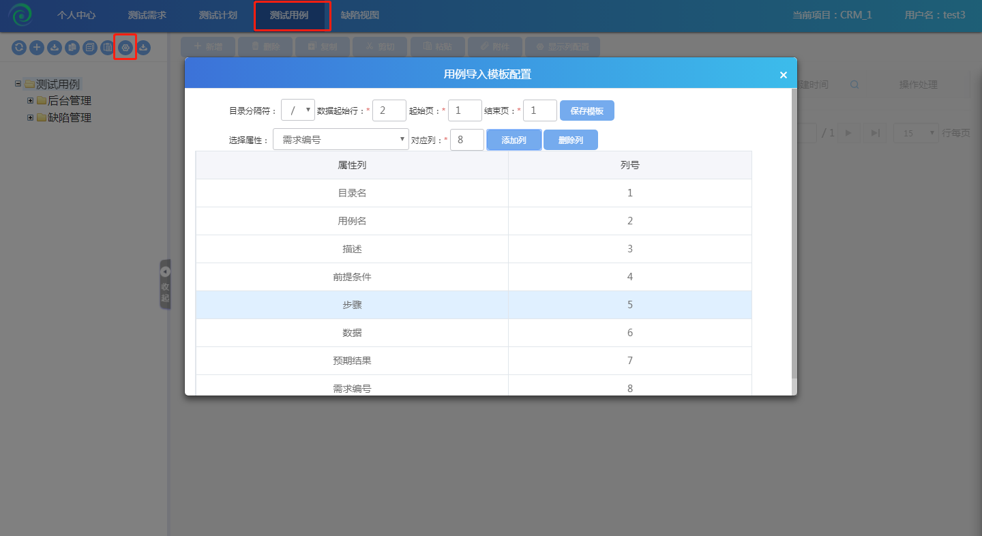
Task: Click the next page arrow in the pagination
Action: click(x=848, y=133)
